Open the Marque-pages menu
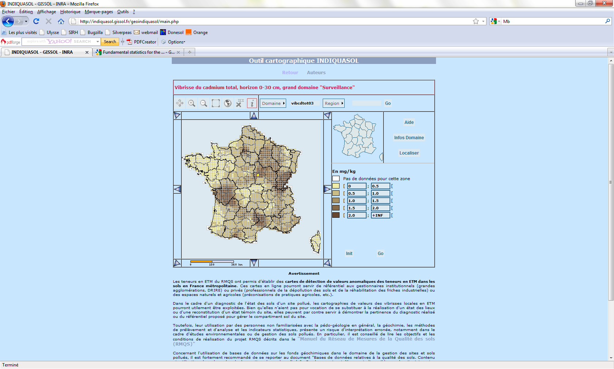Viewport: 614px width, 369px height. tap(99, 12)
